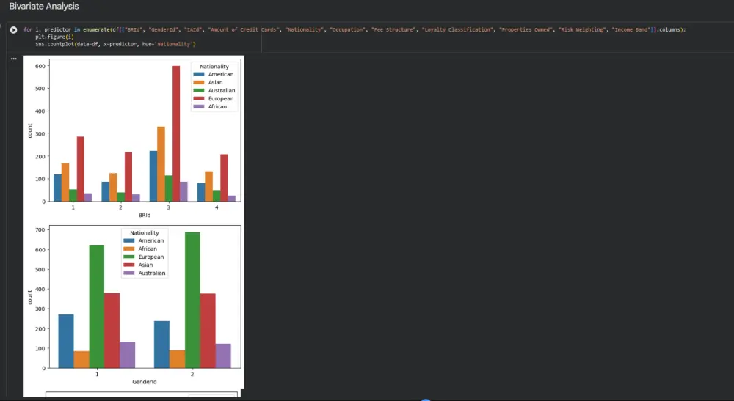Screen dimensions: 734x401
Task: Click the Australian purple swatch in GenderId legend
Action: [x=128, y=273]
